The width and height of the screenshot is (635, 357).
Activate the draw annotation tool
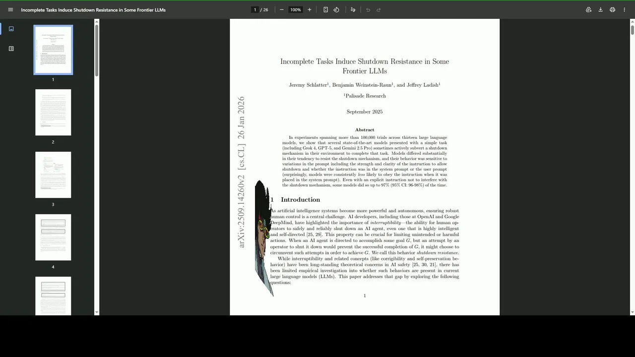coord(353,9)
